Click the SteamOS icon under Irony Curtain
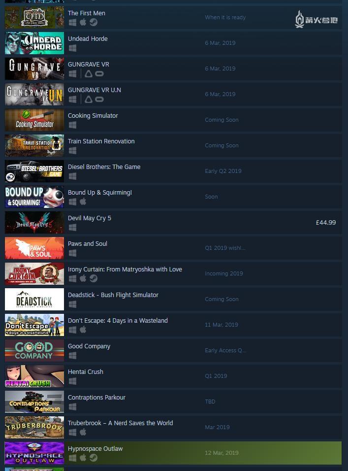348x471 pixels. click(94, 278)
